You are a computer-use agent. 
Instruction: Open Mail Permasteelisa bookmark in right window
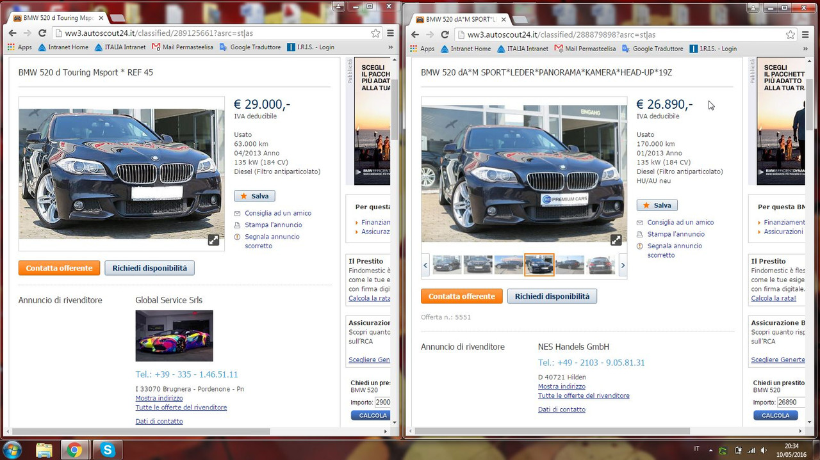point(585,49)
